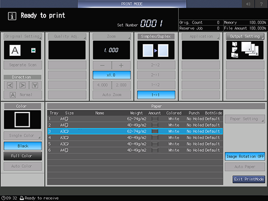
Task: Tap tray 1 paper amount indicator
Action: 155,119
